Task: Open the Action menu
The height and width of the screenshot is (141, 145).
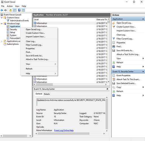Action: point(10,6)
